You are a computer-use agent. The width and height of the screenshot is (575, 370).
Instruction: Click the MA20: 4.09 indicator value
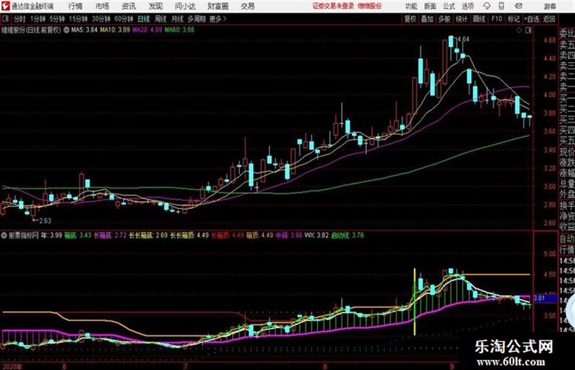(147, 30)
